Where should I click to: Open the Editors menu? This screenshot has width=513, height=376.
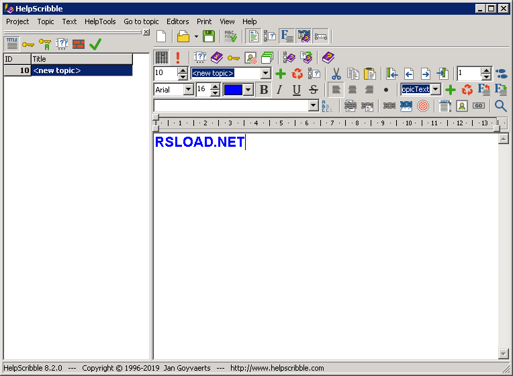tap(178, 21)
